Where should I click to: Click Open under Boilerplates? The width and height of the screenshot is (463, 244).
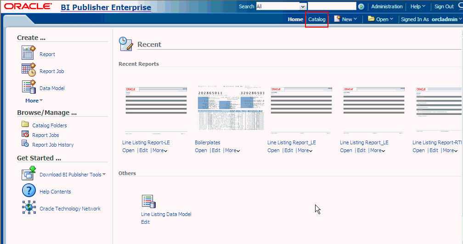[x=201, y=150]
